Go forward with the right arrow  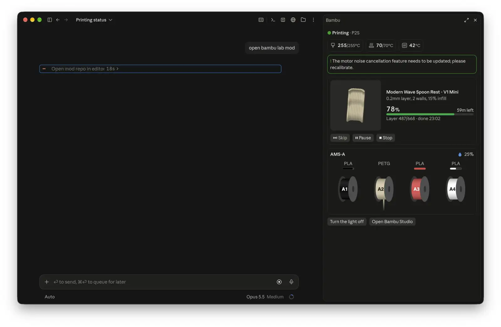point(66,20)
